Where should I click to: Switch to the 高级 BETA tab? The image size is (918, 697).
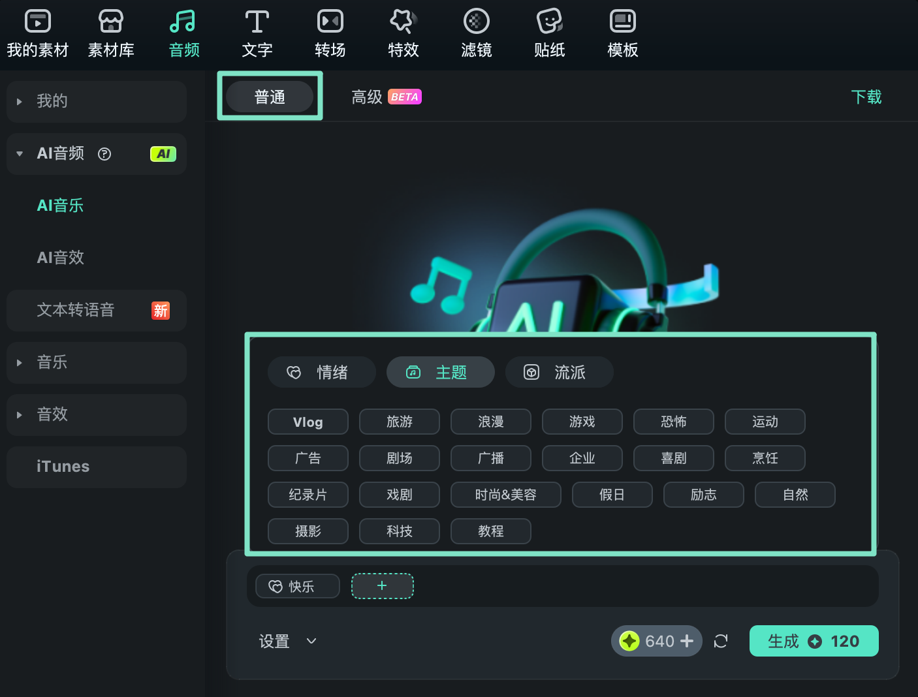[367, 97]
